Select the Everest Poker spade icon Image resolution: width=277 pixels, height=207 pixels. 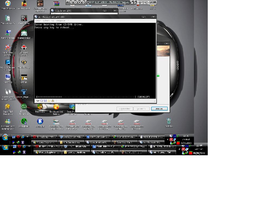tap(24, 34)
